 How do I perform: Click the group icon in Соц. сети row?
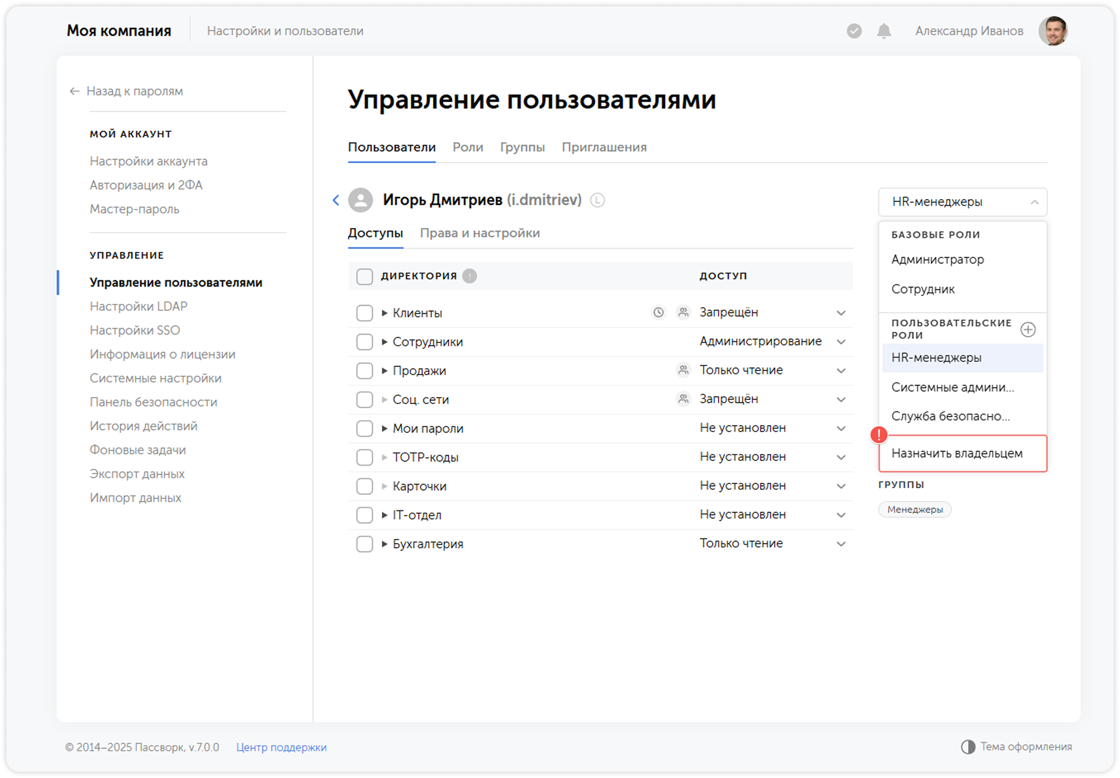click(683, 399)
